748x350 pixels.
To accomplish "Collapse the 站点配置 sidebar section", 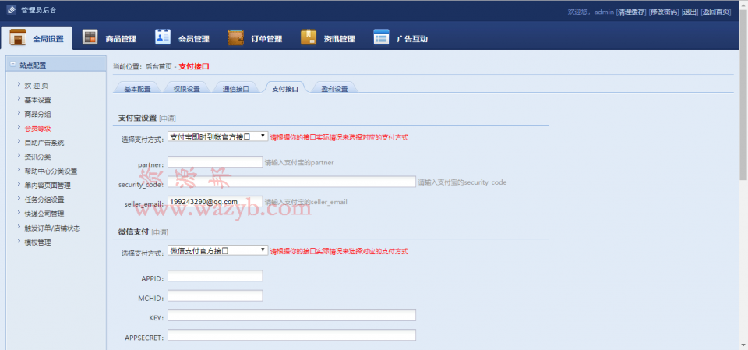I will (x=12, y=65).
